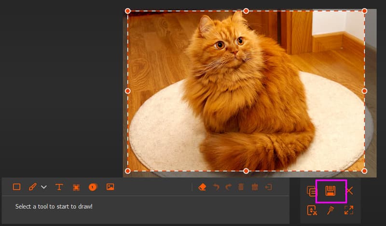The image size is (386, 226).
Task: Clear all annotations with striped trash
Action: pos(255,187)
